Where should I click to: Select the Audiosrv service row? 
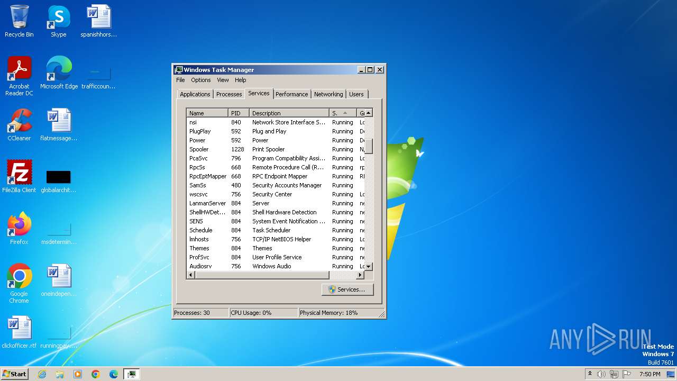(276, 266)
